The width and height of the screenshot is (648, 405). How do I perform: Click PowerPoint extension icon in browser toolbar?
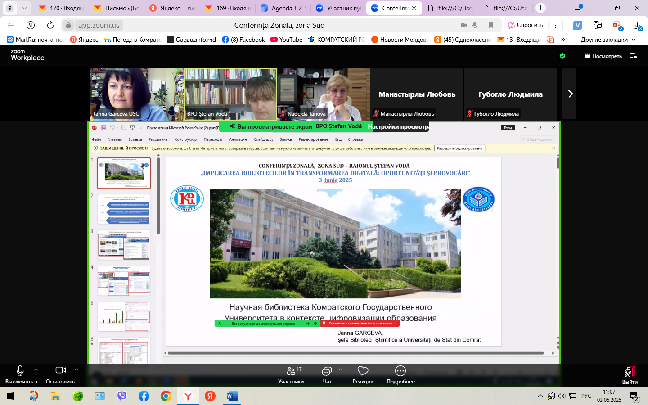point(617,26)
